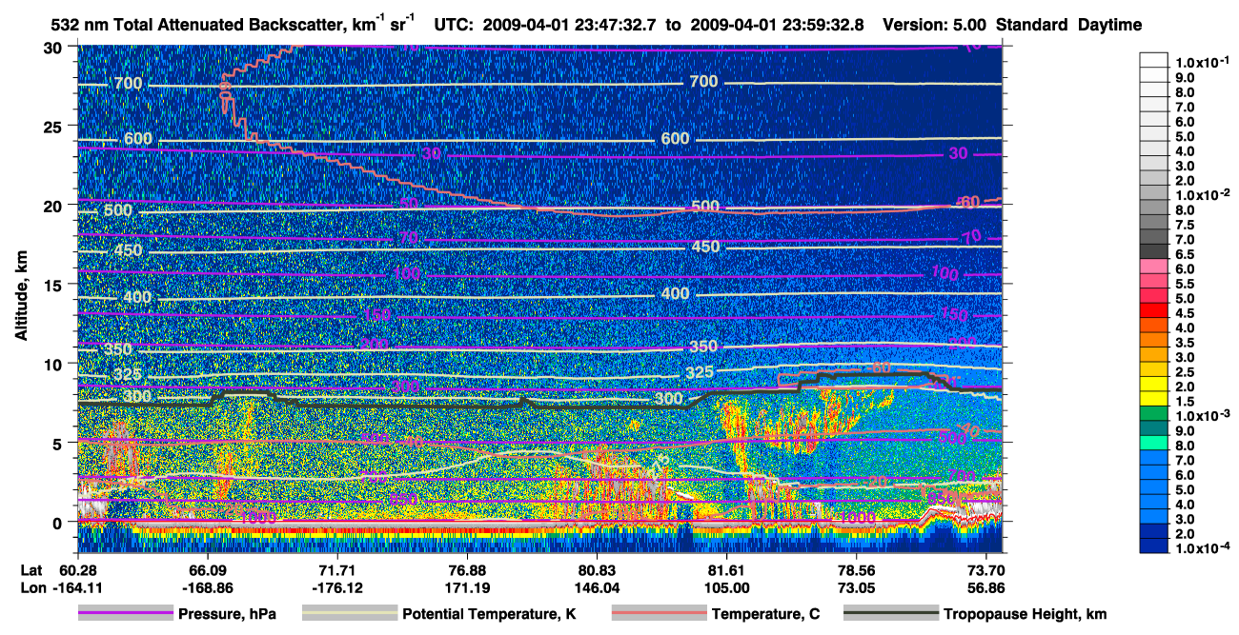
Task: Select the colorbar label '1.0x10-3'
Action: coord(1201,415)
